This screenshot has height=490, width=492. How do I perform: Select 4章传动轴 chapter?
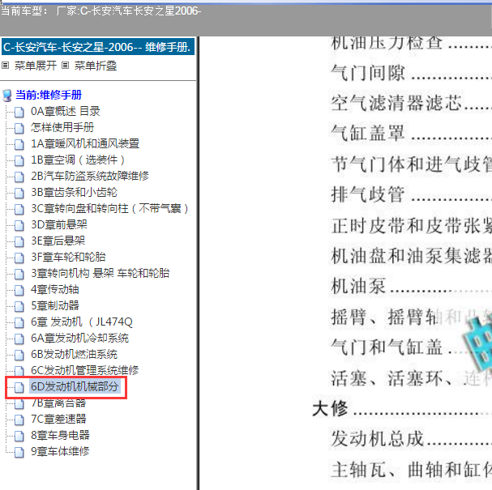click(x=54, y=289)
